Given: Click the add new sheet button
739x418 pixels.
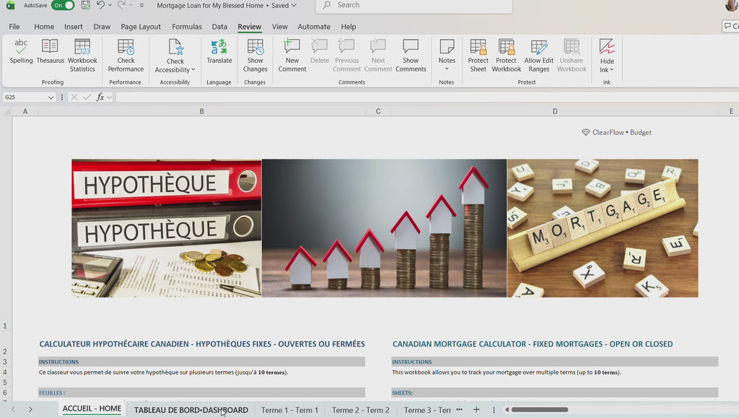Looking at the screenshot, I should [x=476, y=409].
